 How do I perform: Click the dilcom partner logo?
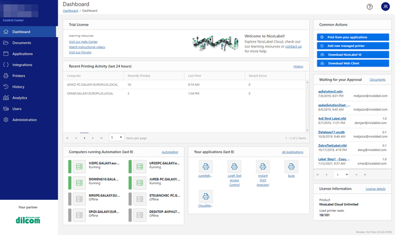[28, 220]
